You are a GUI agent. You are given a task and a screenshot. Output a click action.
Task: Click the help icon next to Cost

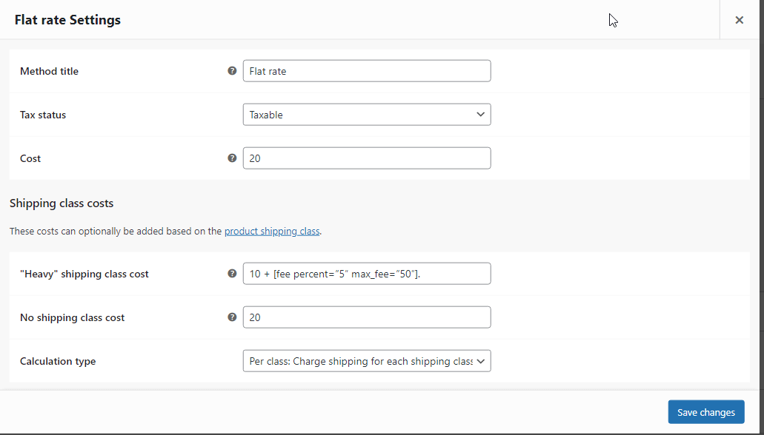[x=232, y=158]
